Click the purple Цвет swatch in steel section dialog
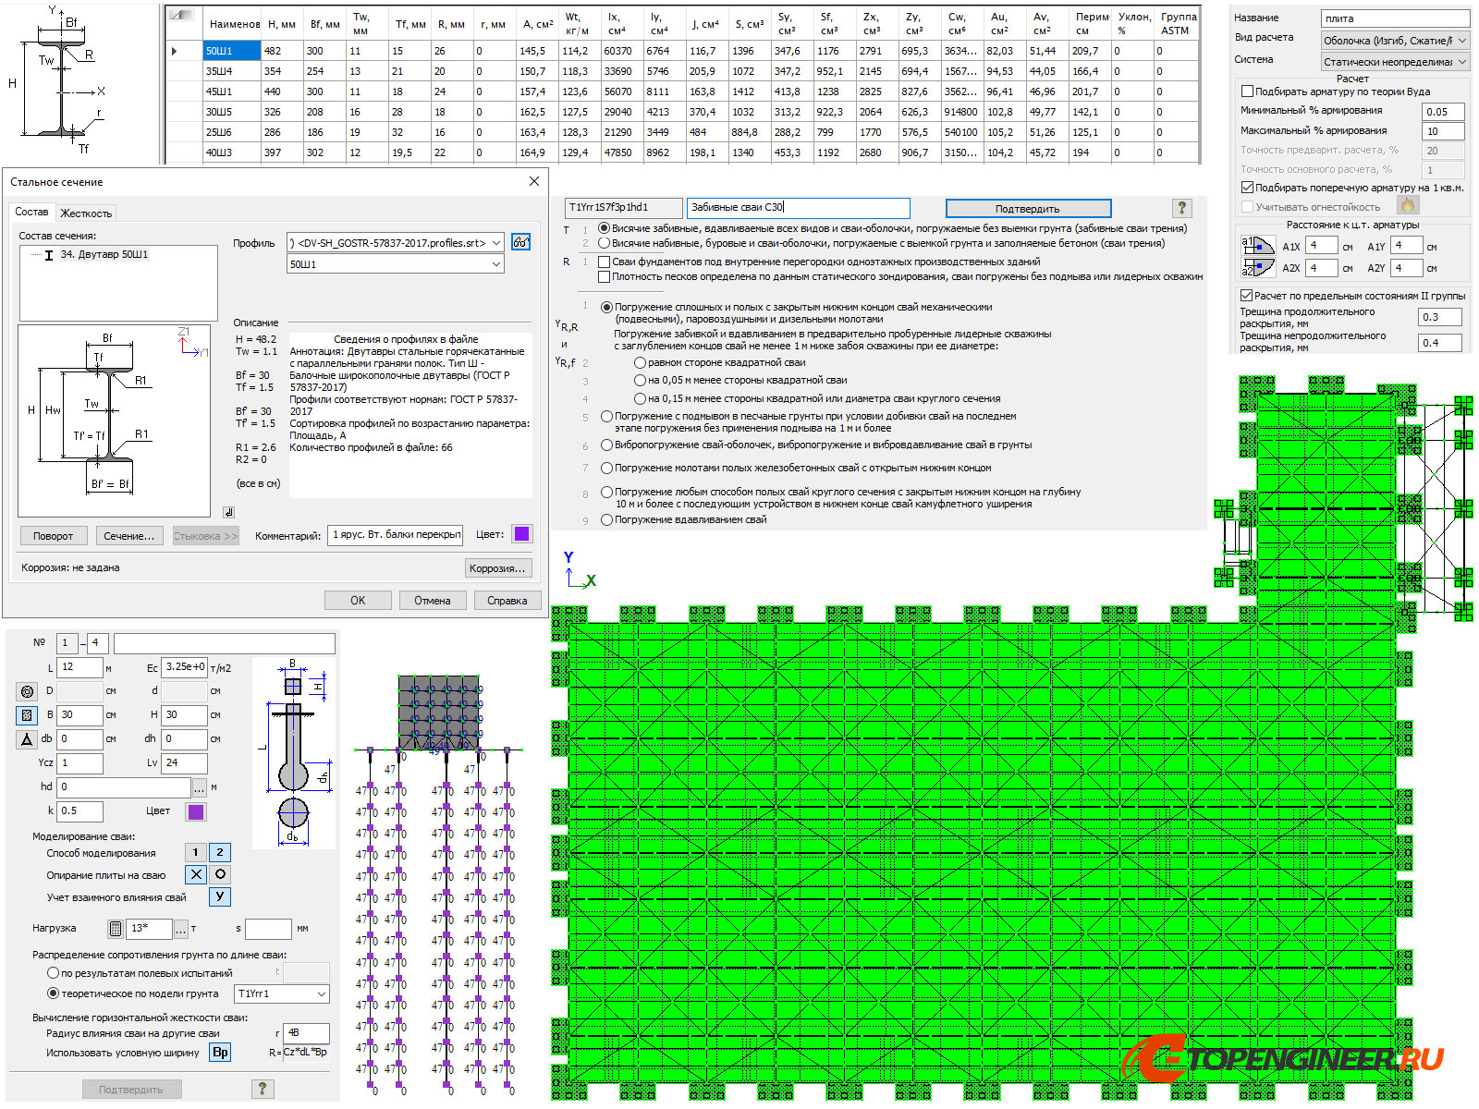The width and height of the screenshot is (1479, 1109). tap(521, 534)
